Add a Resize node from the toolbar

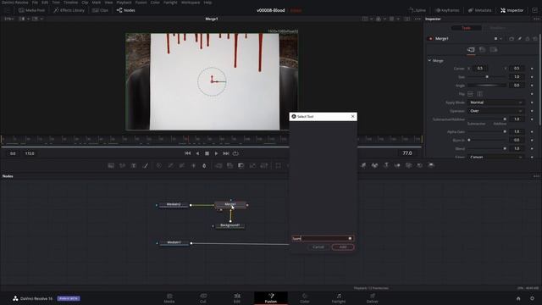point(252,166)
